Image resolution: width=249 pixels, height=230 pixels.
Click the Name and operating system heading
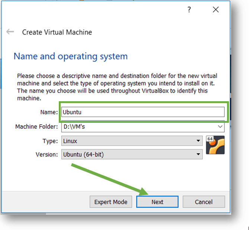tap(71, 56)
